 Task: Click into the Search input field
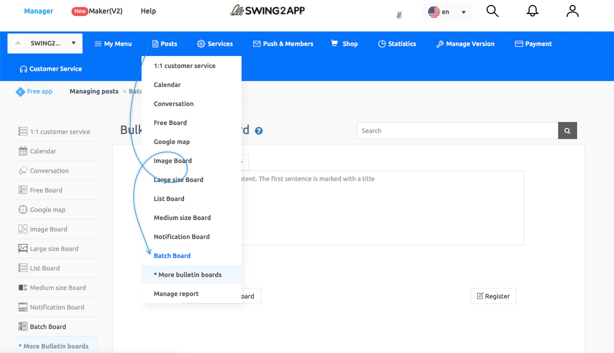tap(457, 131)
